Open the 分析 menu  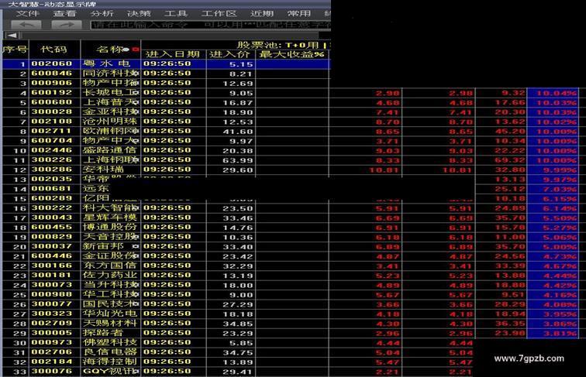point(102,14)
